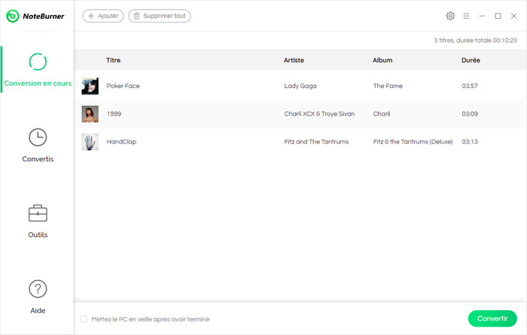Select the 1999 album cover thumbnail
The image size is (527, 335).
(90, 113)
